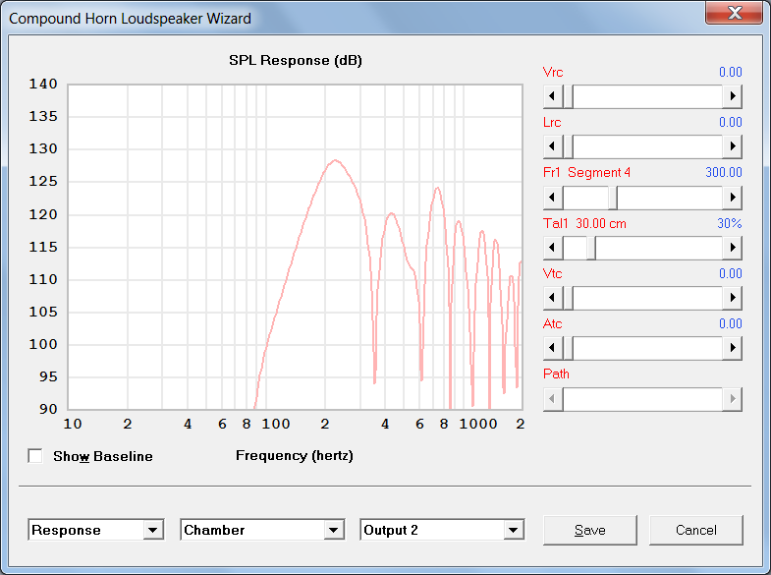Click the Fr1 value 300.00
The image size is (771, 575).
click(x=723, y=173)
